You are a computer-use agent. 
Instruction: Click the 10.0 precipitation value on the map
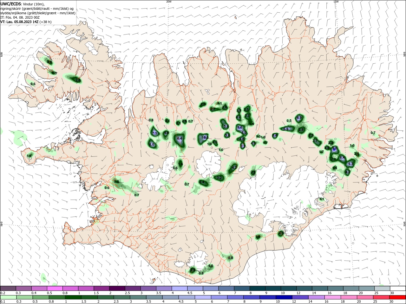(x=205, y=137)
